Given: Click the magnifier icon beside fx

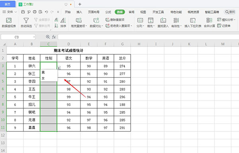Looking at the screenshot, I should [x=48, y=37].
